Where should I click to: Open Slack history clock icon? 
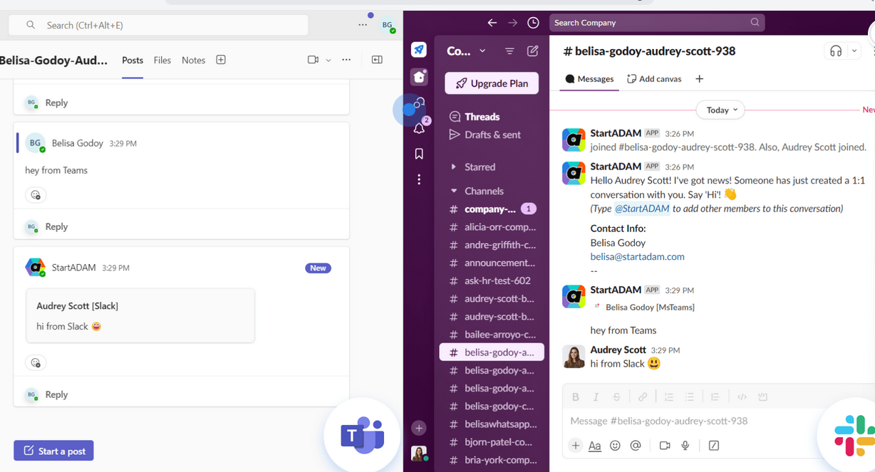click(x=533, y=23)
